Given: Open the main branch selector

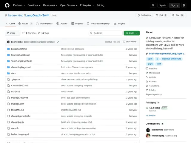Looking at the screenshot, I should click(x=13, y=33).
